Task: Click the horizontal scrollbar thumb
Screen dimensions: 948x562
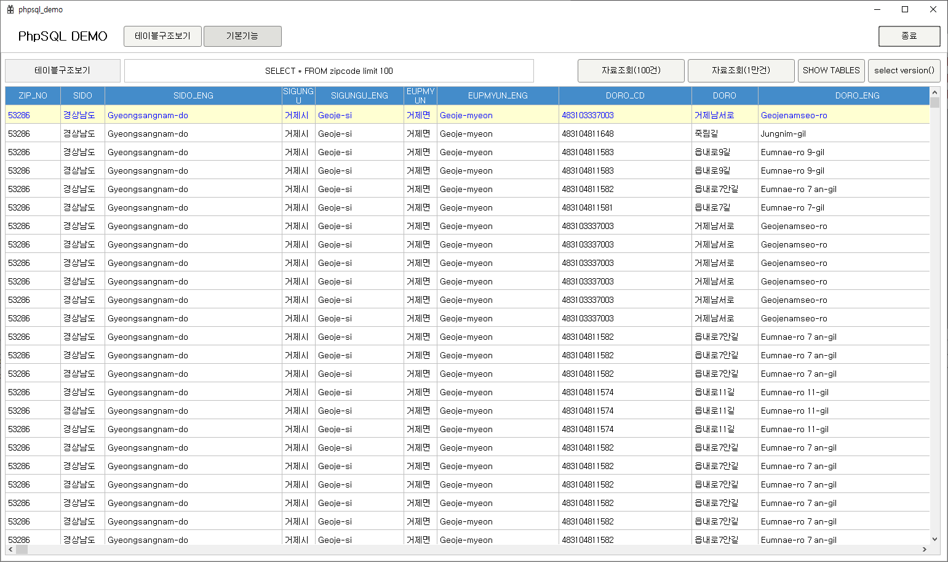Action: (22, 549)
